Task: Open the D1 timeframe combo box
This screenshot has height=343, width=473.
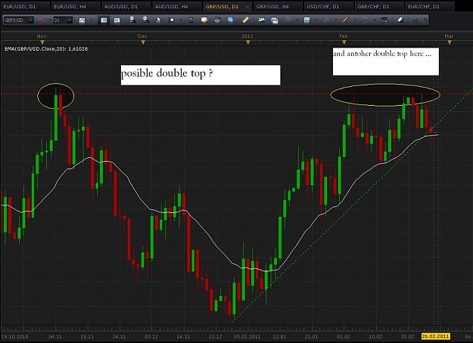Action: click(63, 20)
